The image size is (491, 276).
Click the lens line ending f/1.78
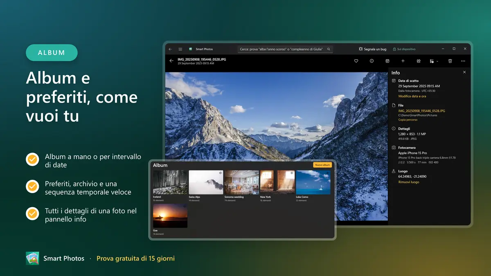pos(427,157)
